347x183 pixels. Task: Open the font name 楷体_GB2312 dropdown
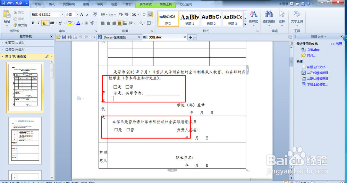62,15
